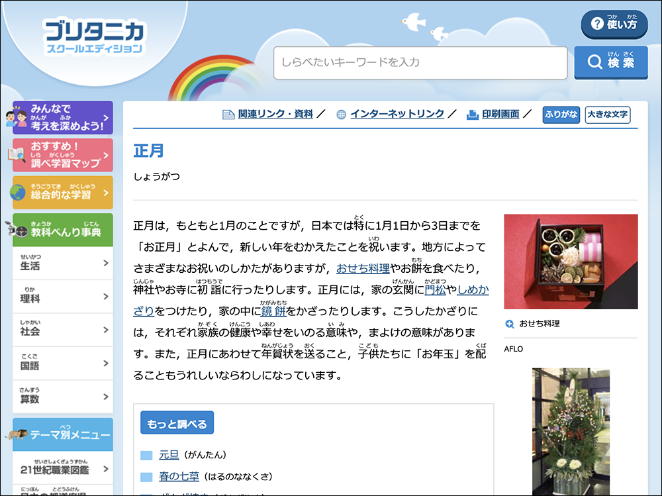This screenshot has width=662, height=496.
Task: Open the みんなで考えを深めよう! banner
Action: [63, 117]
